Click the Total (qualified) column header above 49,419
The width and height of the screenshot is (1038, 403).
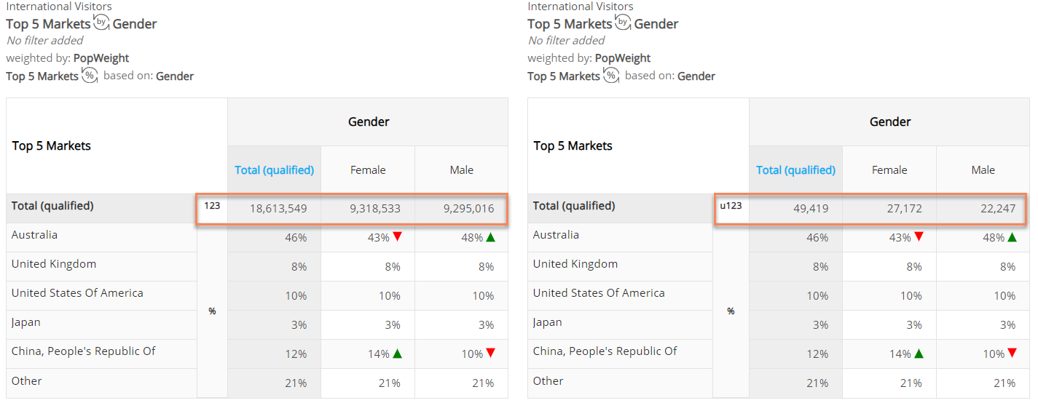pyautogui.click(x=795, y=169)
